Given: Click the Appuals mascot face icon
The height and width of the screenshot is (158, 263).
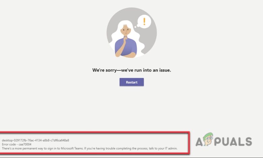Looking at the screenshot, I should pos(208,140).
